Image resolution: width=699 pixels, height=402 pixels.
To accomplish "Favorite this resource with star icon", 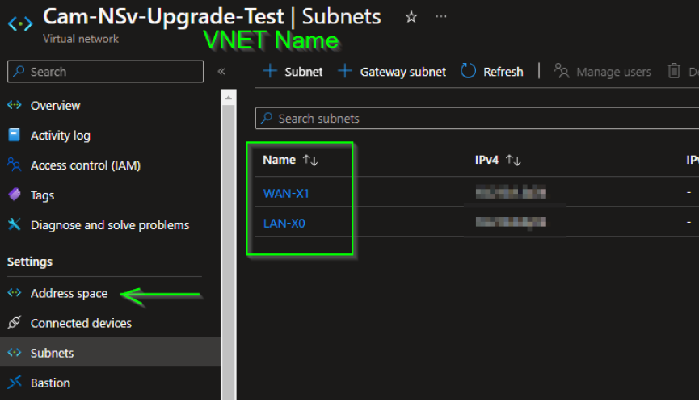I will coord(411,17).
